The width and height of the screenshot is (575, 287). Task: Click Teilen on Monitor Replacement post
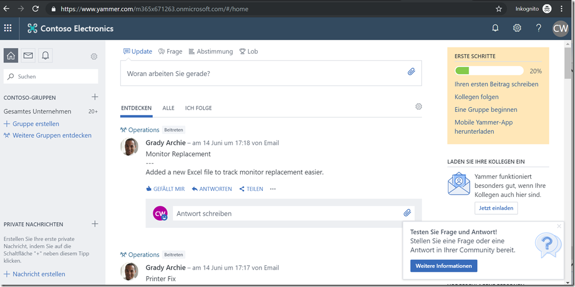251,189
